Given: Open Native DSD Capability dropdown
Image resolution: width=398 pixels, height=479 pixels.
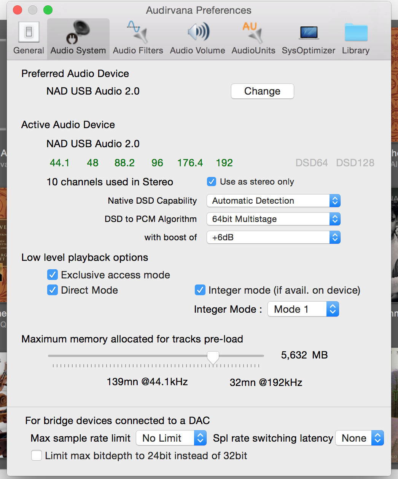Looking at the screenshot, I should pyautogui.click(x=274, y=201).
